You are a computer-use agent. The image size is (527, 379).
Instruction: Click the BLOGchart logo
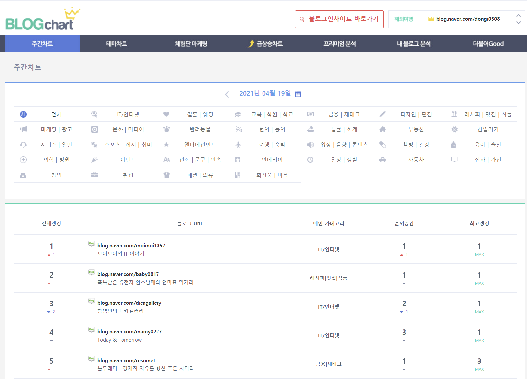43,19
